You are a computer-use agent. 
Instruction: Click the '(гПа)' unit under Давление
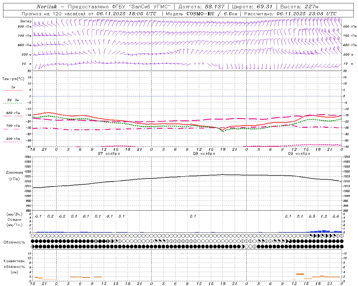point(15,179)
